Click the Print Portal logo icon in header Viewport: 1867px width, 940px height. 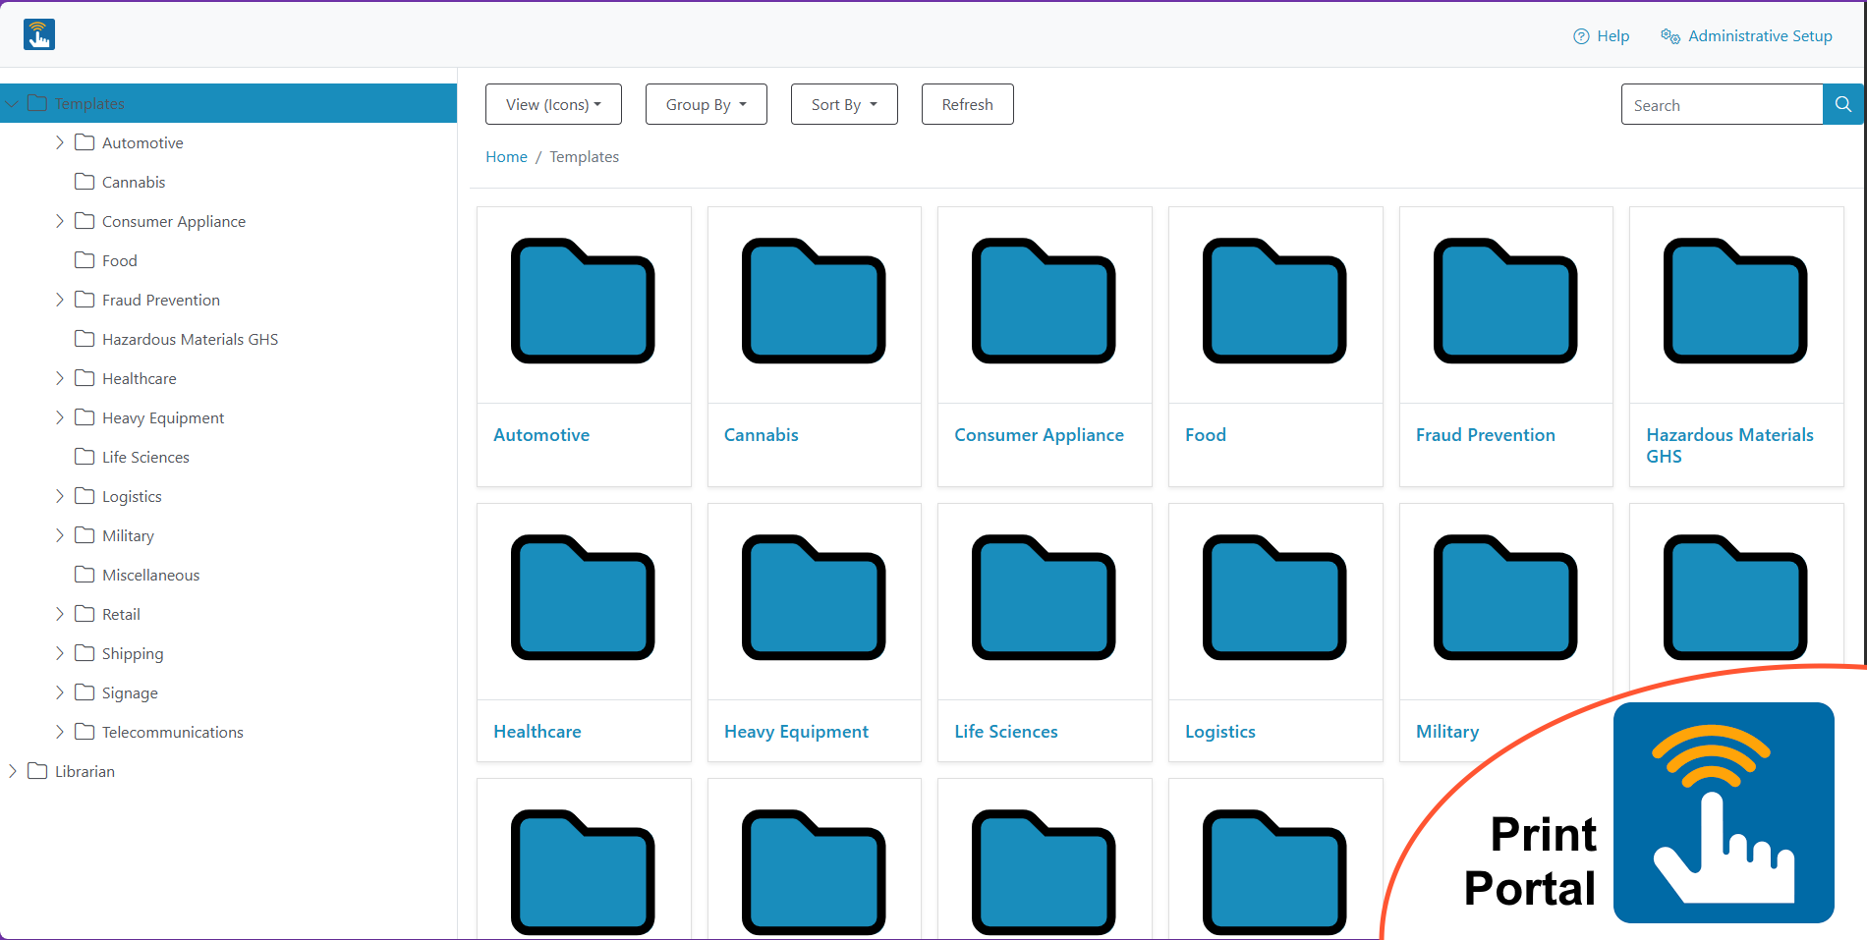[39, 34]
